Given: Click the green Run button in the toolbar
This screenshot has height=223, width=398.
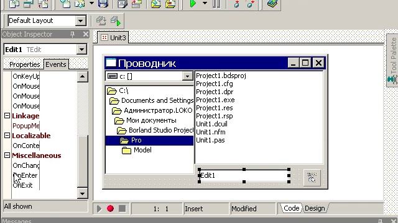Looking at the screenshot, I should [x=193, y=4].
